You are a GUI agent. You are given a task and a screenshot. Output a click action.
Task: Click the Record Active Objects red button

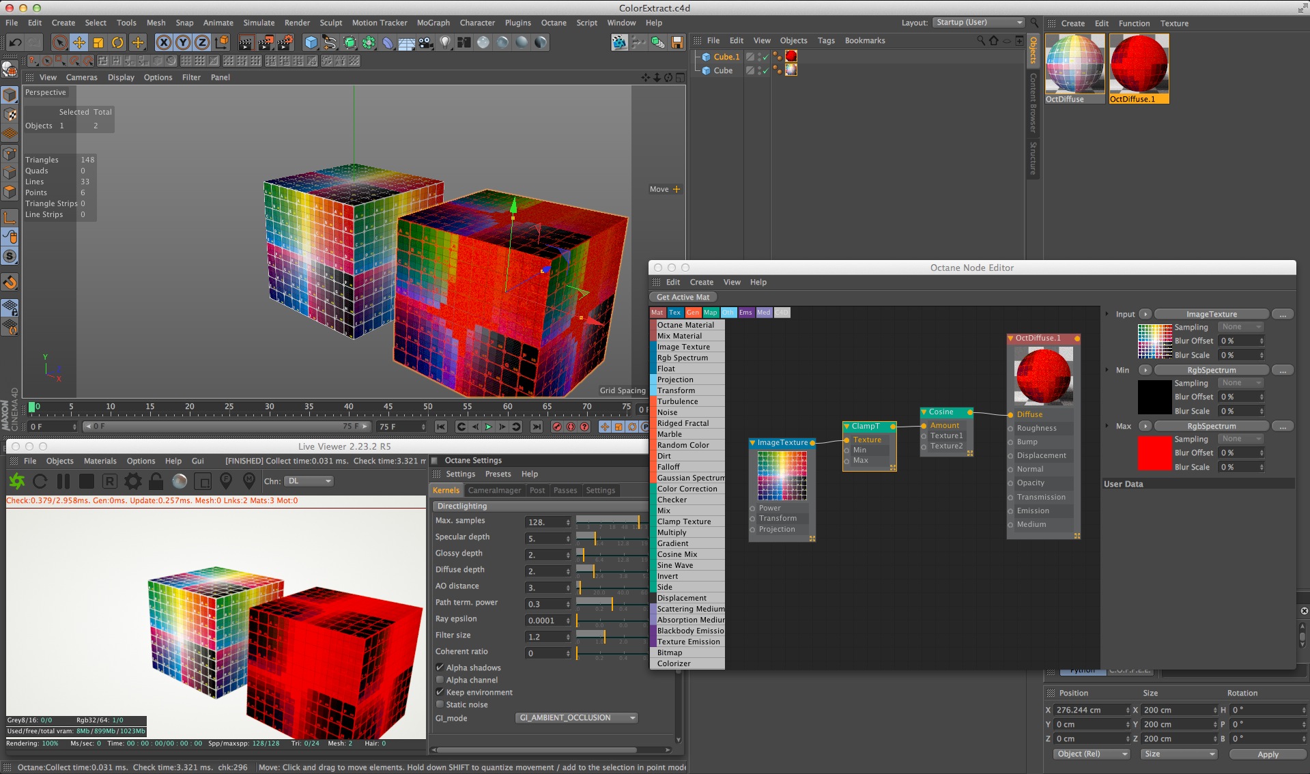tap(557, 427)
